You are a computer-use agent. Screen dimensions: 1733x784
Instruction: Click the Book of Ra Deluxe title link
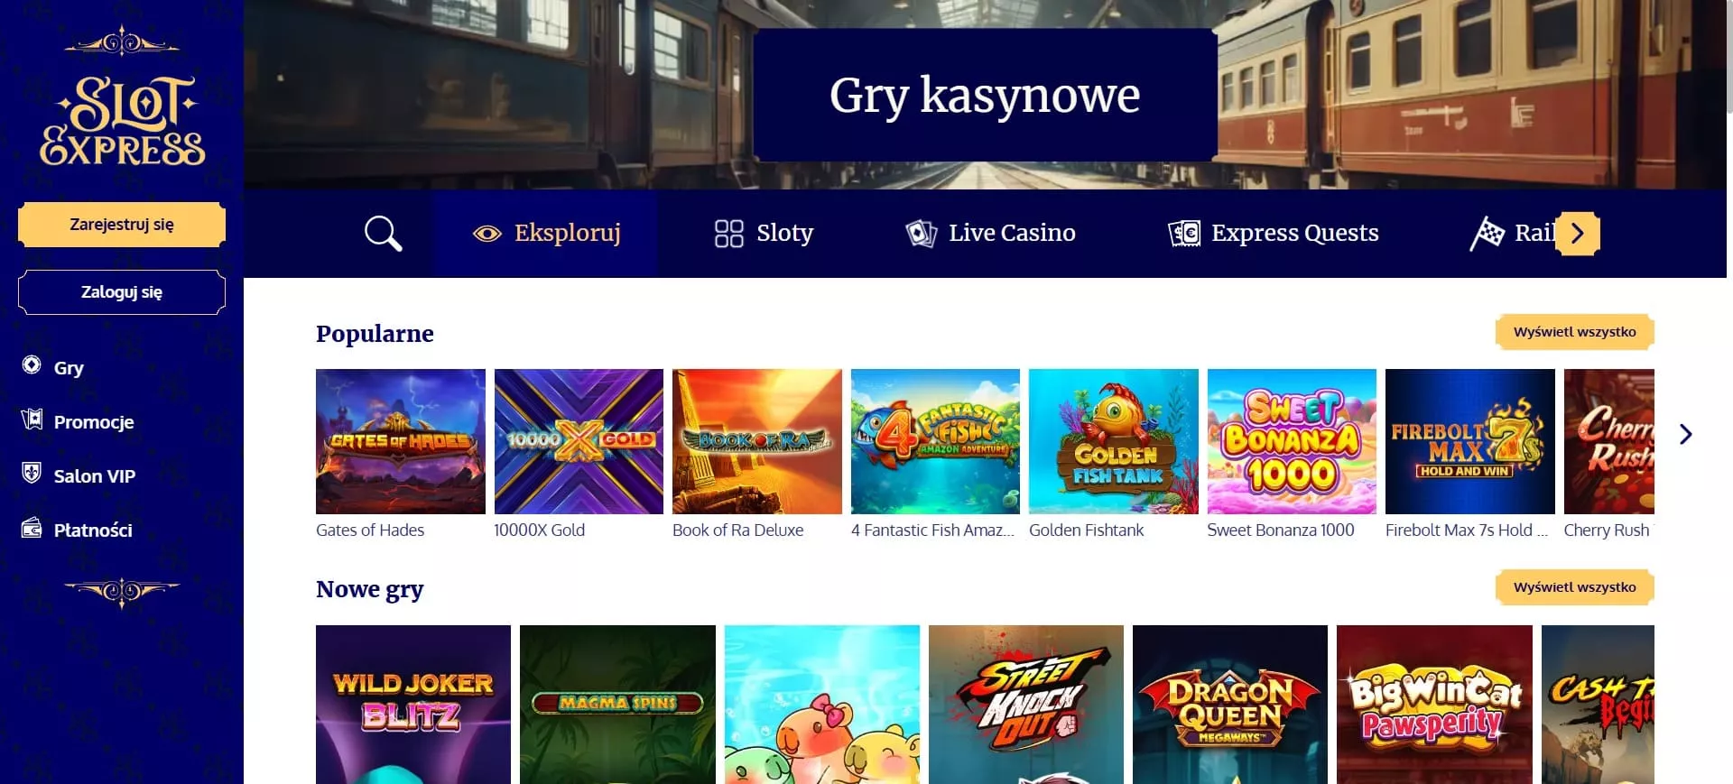click(737, 530)
